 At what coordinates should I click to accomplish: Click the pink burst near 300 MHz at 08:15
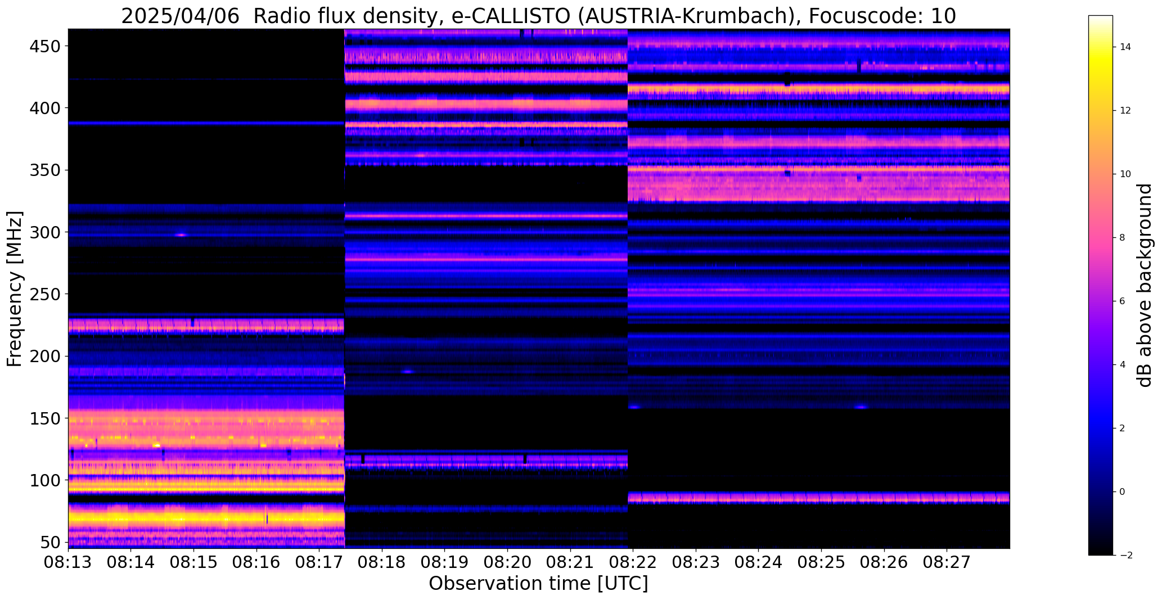pos(181,235)
